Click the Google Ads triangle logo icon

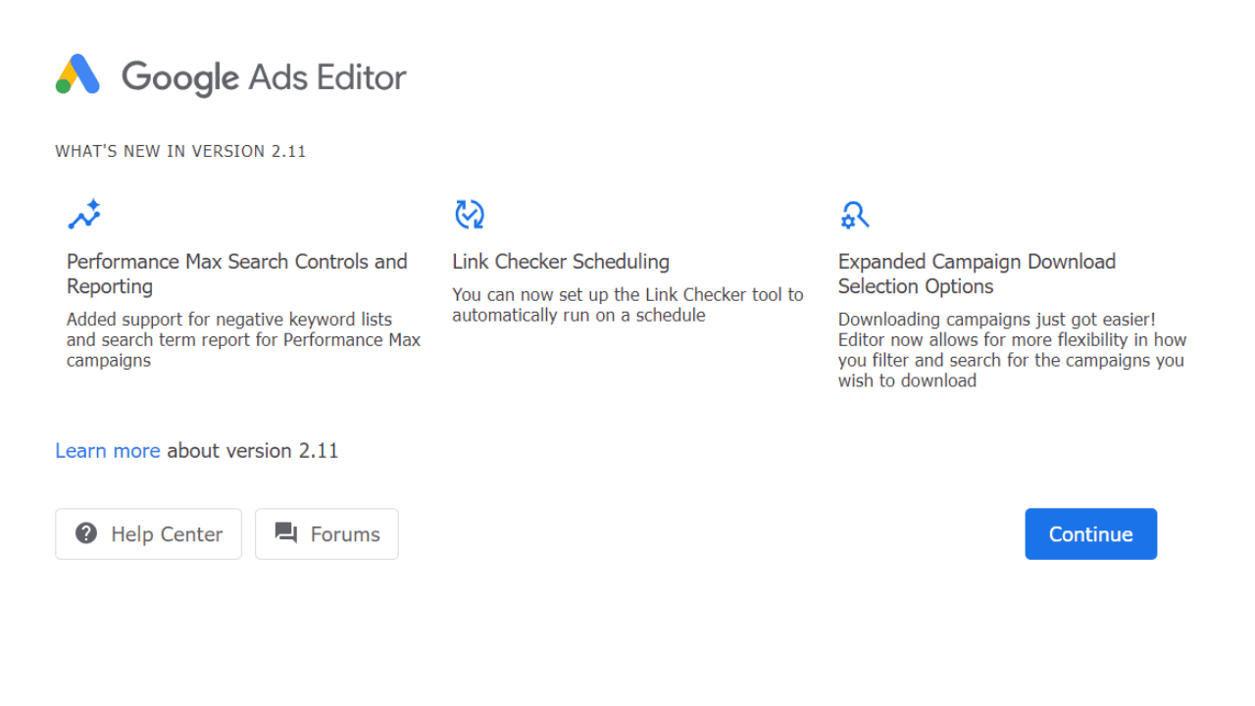pyautogui.click(x=77, y=75)
